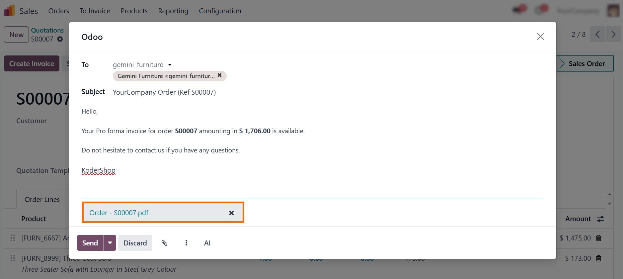Switch to the Order Lines tab
The height and width of the screenshot is (279, 623).
coord(42,199)
